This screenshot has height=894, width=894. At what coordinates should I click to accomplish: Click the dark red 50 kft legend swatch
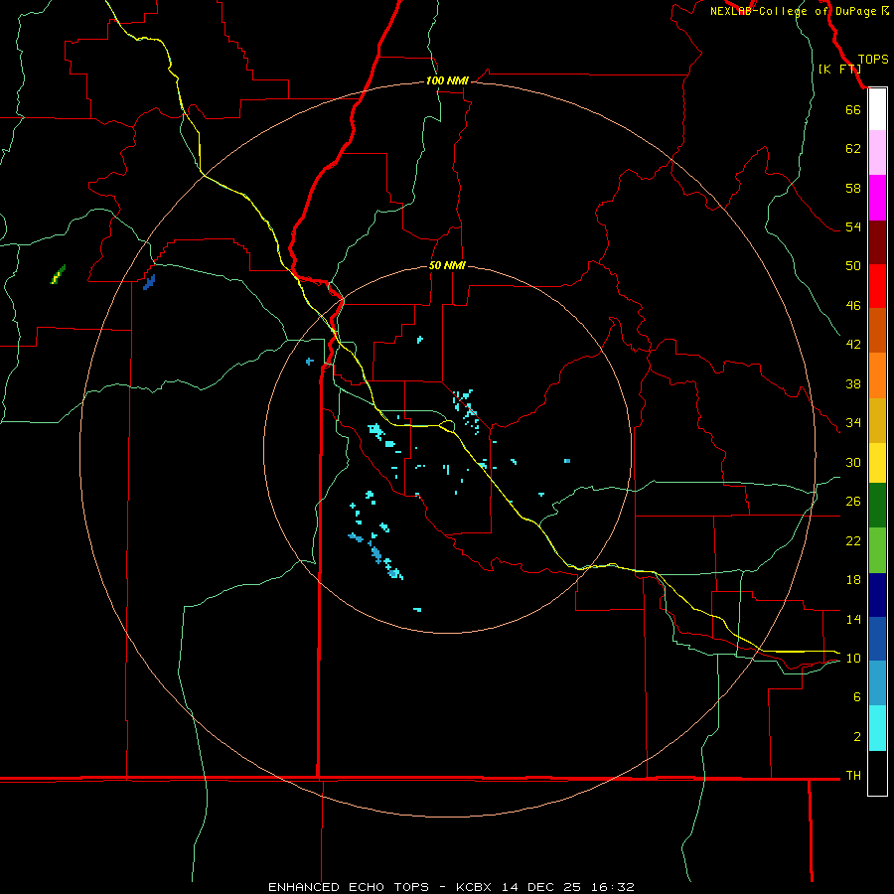877,242
